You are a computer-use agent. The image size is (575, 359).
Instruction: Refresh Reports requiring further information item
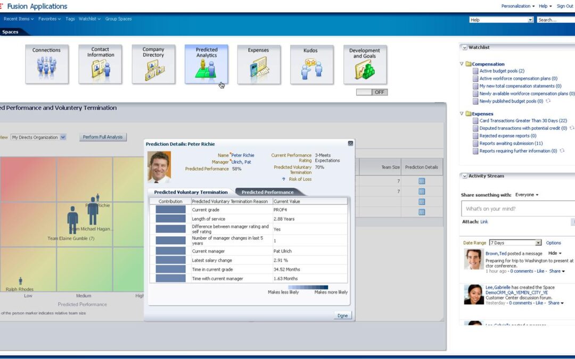562,151
